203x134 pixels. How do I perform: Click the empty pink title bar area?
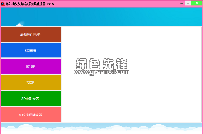[x=116, y=4]
